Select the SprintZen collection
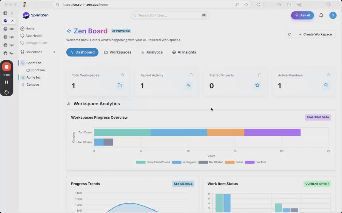Screen dimensions: 342x213 [33, 63]
